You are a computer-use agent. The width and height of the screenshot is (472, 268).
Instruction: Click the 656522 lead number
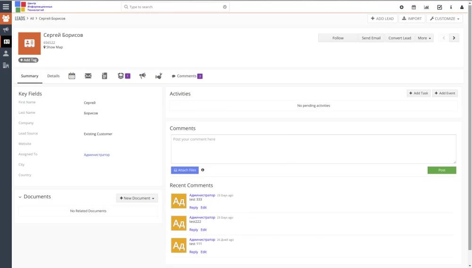(x=49, y=43)
